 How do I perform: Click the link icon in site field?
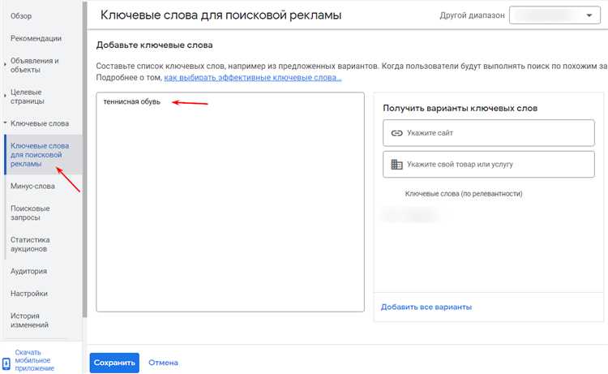click(396, 133)
